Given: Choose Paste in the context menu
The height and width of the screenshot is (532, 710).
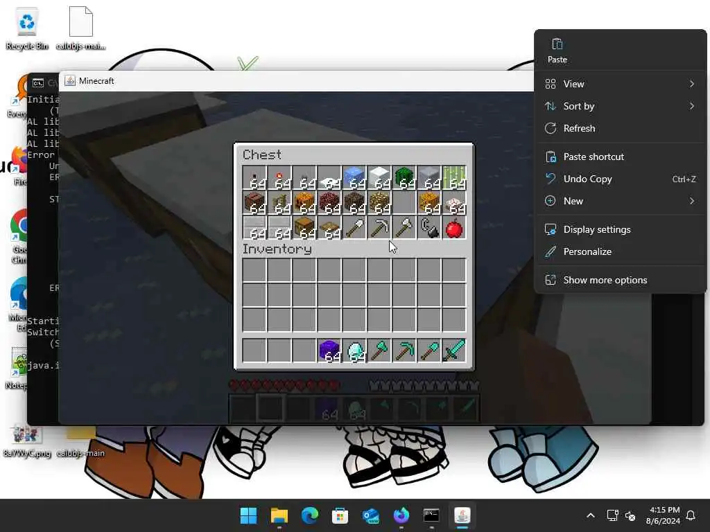Looking at the screenshot, I should (x=557, y=51).
